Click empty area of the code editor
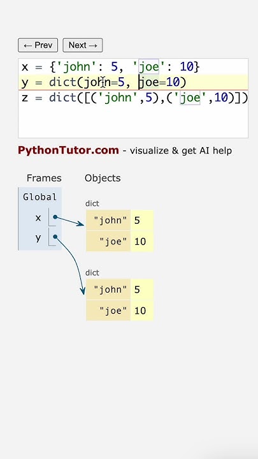258x459 pixels. pyautogui.click(x=133, y=122)
